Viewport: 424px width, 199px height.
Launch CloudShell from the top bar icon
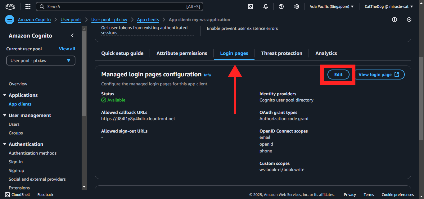(x=250, y=7)
